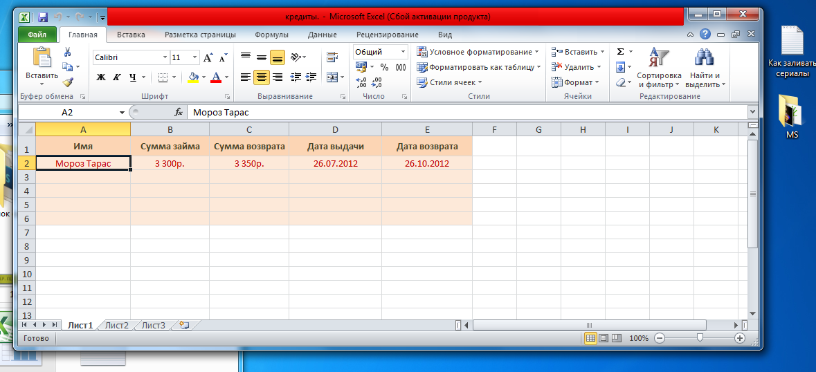Toggle Bold (Ж) formatting
This screenshot has width=816, height=372.
coord(101,77)
